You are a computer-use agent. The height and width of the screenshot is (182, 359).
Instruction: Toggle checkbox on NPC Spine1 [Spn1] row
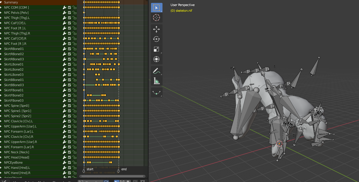(x=69, y=111)
